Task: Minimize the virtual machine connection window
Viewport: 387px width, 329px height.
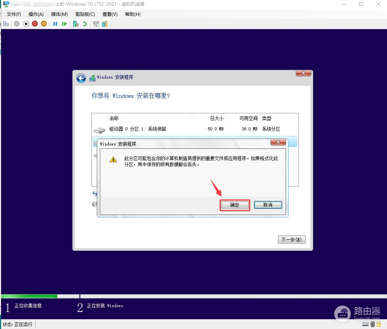Action: tap(344, 4)
